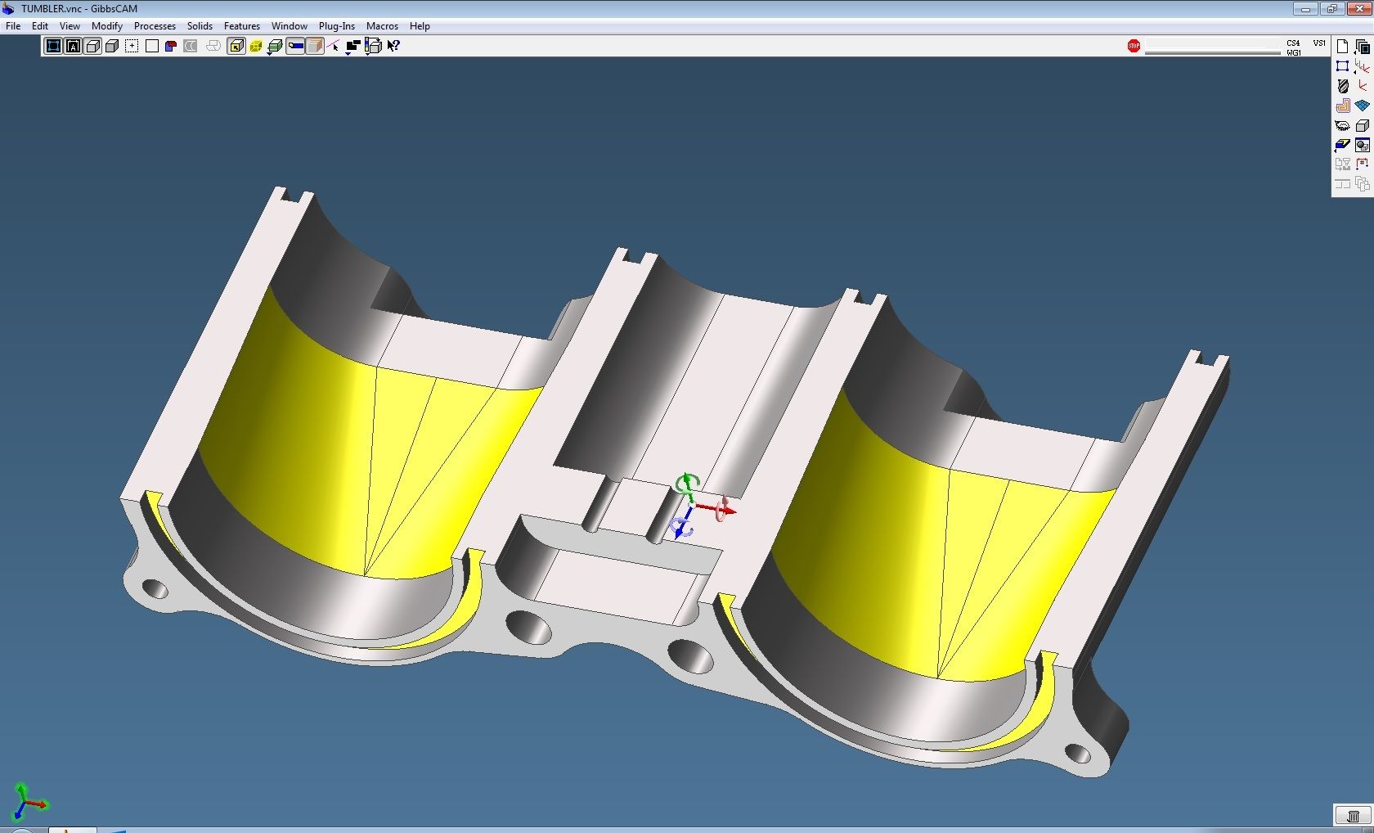The image size is (1374, 833).
Task: Open the View menu
Action: click(x=70, y=26)
